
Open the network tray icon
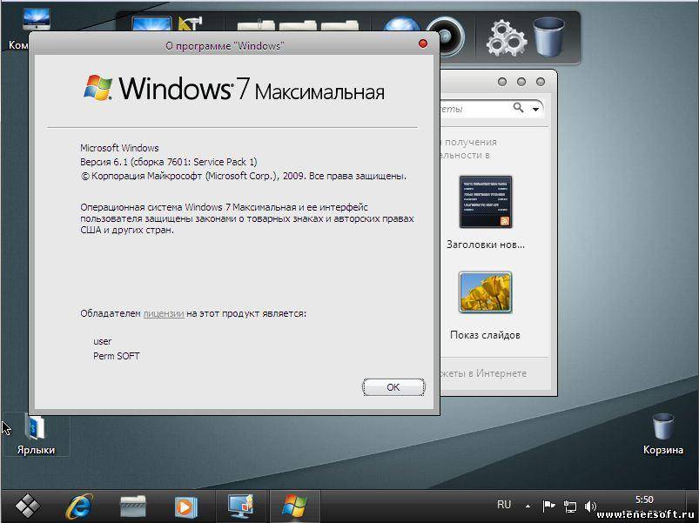(569, 506)
